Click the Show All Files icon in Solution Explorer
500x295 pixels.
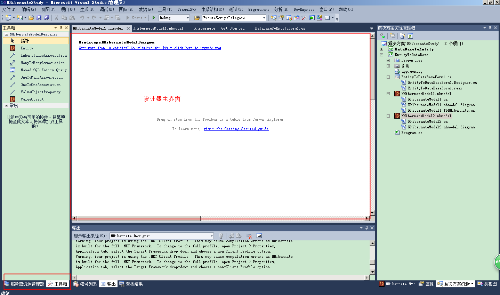(x=403, y=36)
